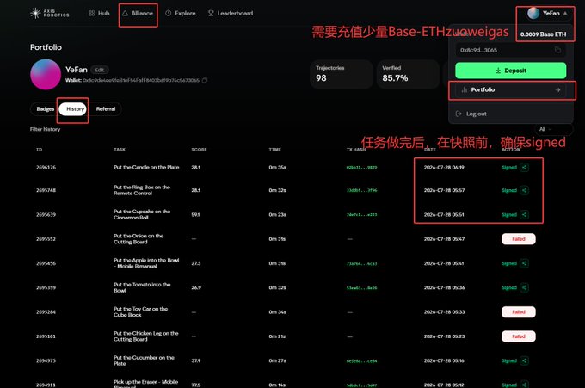Select the task Put the Apple into the Bowl
Image resolution: width=585 pixels, height=388 pixels.
tap(146, 263)
